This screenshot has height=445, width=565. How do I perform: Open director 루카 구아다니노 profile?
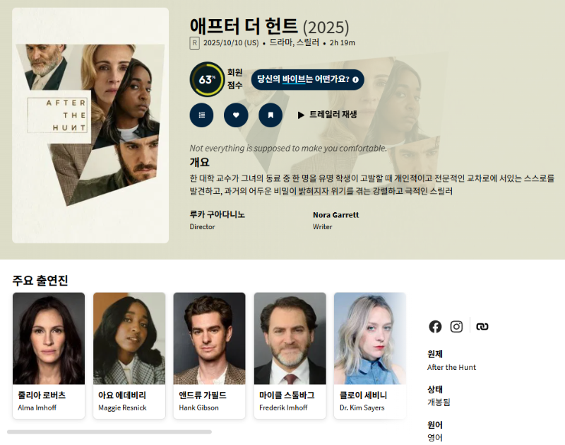pos(218,214)
